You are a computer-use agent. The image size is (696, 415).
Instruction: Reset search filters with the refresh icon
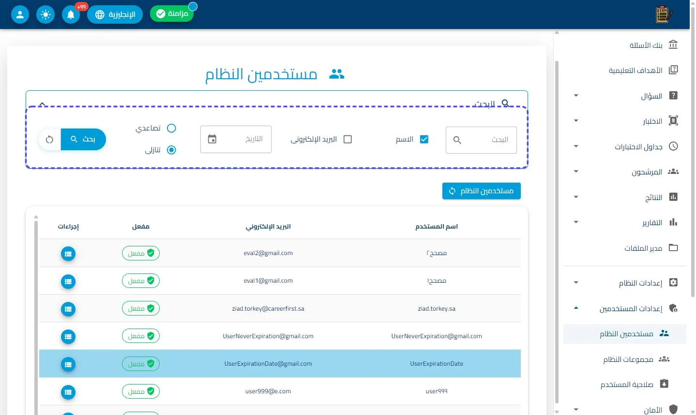tap(49, 140)
